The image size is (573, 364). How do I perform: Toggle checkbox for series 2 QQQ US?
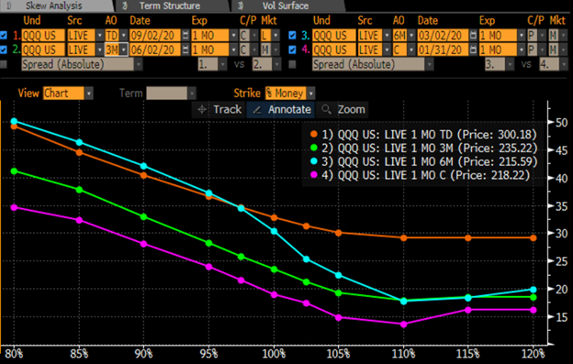[x=4, y=50]
